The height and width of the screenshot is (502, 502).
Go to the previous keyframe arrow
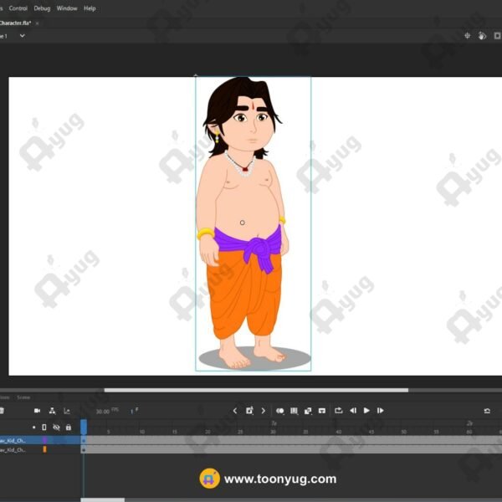(235, 411)
